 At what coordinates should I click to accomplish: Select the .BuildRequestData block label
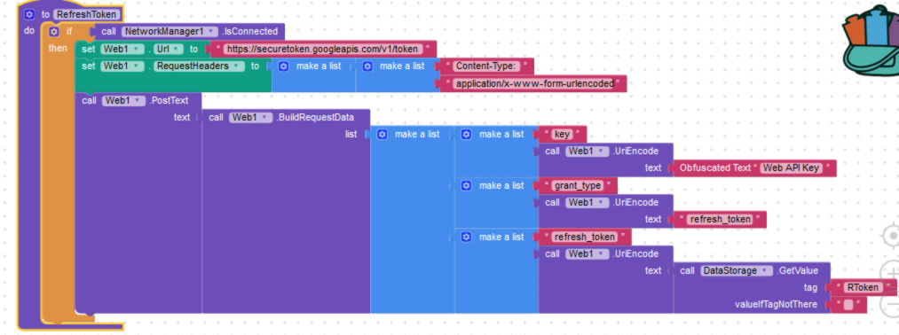coord(315,117)
